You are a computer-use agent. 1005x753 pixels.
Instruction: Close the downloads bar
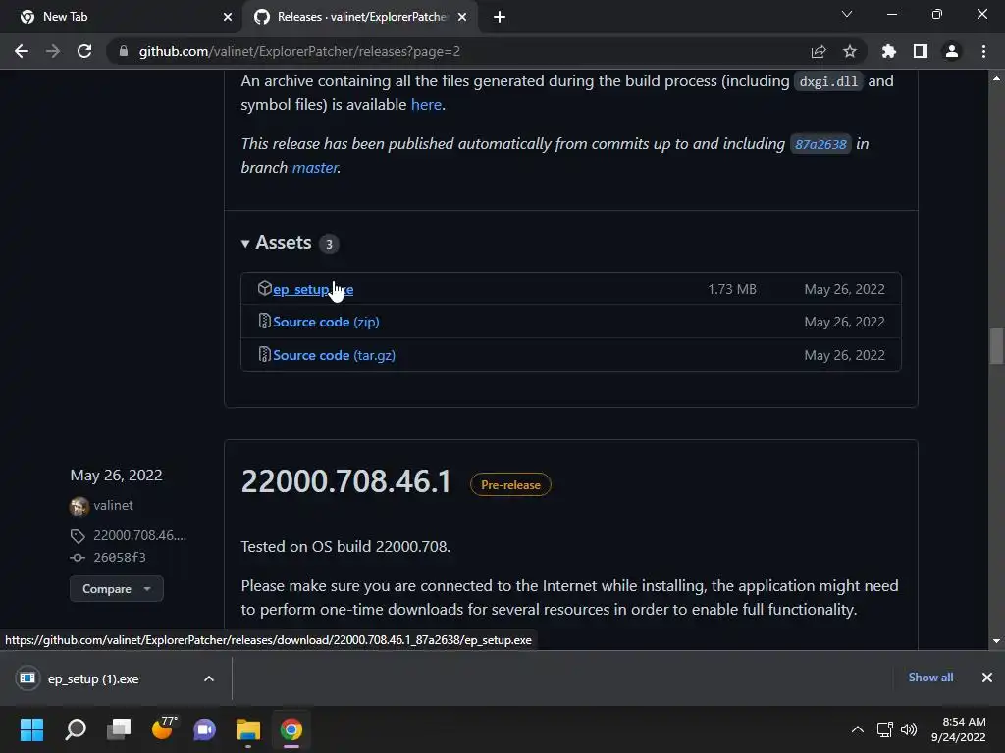click(x=987, y=678)
